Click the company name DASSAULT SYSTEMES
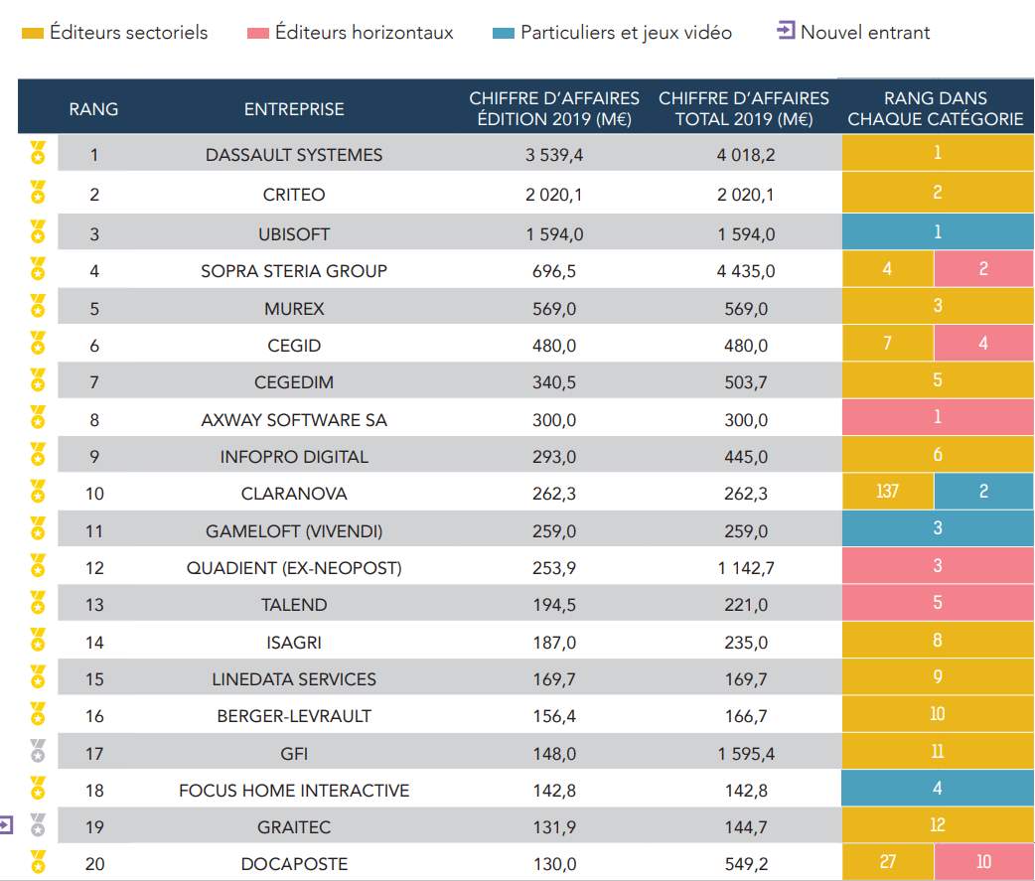The image size is (1035, 881). pos(294,154)
